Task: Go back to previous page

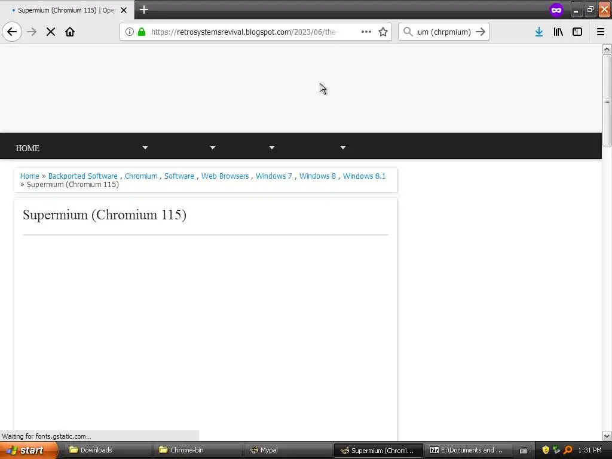Action: [x=12, y=32]
